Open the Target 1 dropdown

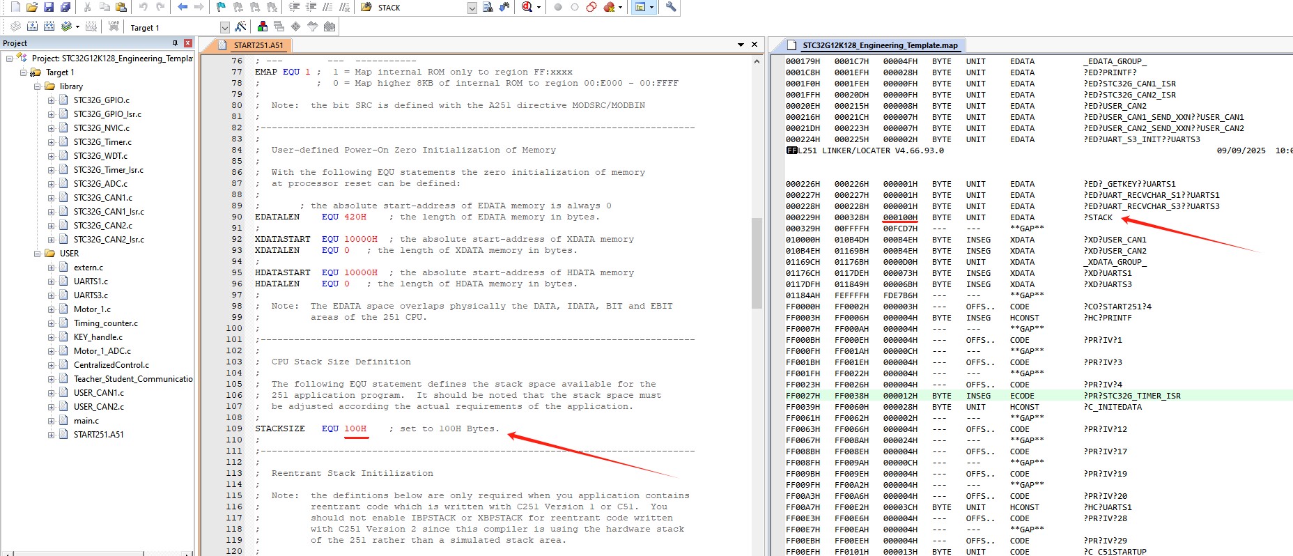pos(224,27)
